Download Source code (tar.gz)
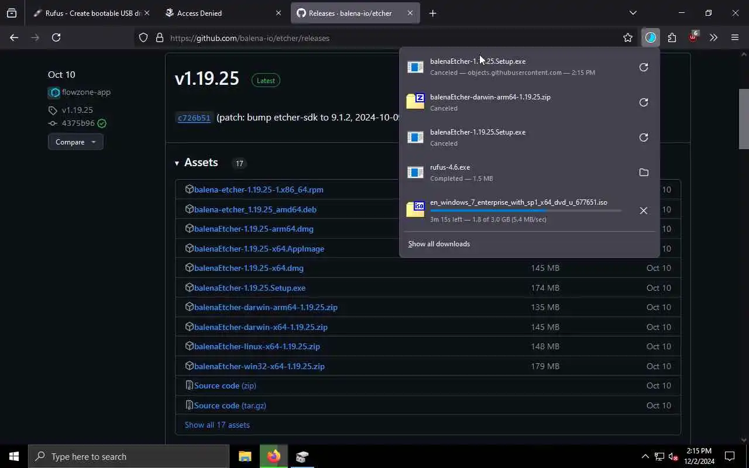749x468 pixels. tap(230, 405)
